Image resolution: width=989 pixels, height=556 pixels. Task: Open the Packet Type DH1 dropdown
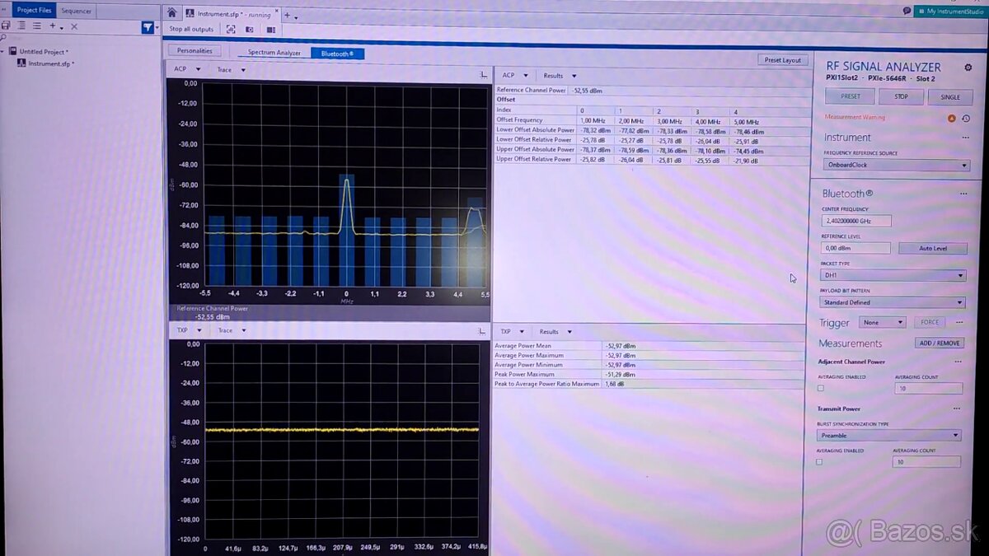[x=893, y=276]
